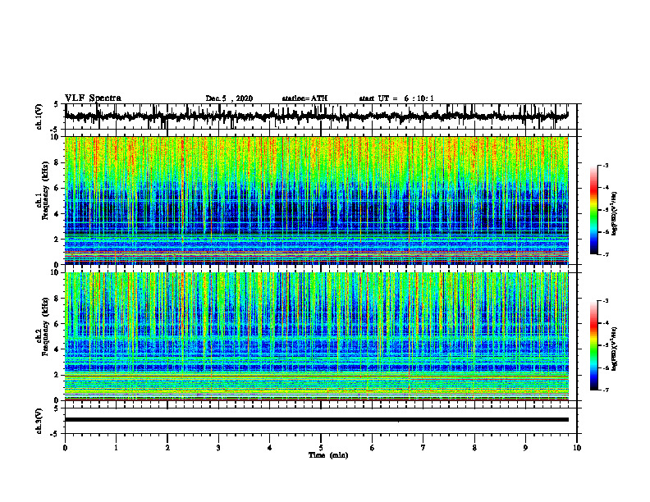Click the ch.2 frequency tick "4"
Image resolution: width=650 pixels, height=502 pixels.
pyautogui.click(x=57, y=349)
